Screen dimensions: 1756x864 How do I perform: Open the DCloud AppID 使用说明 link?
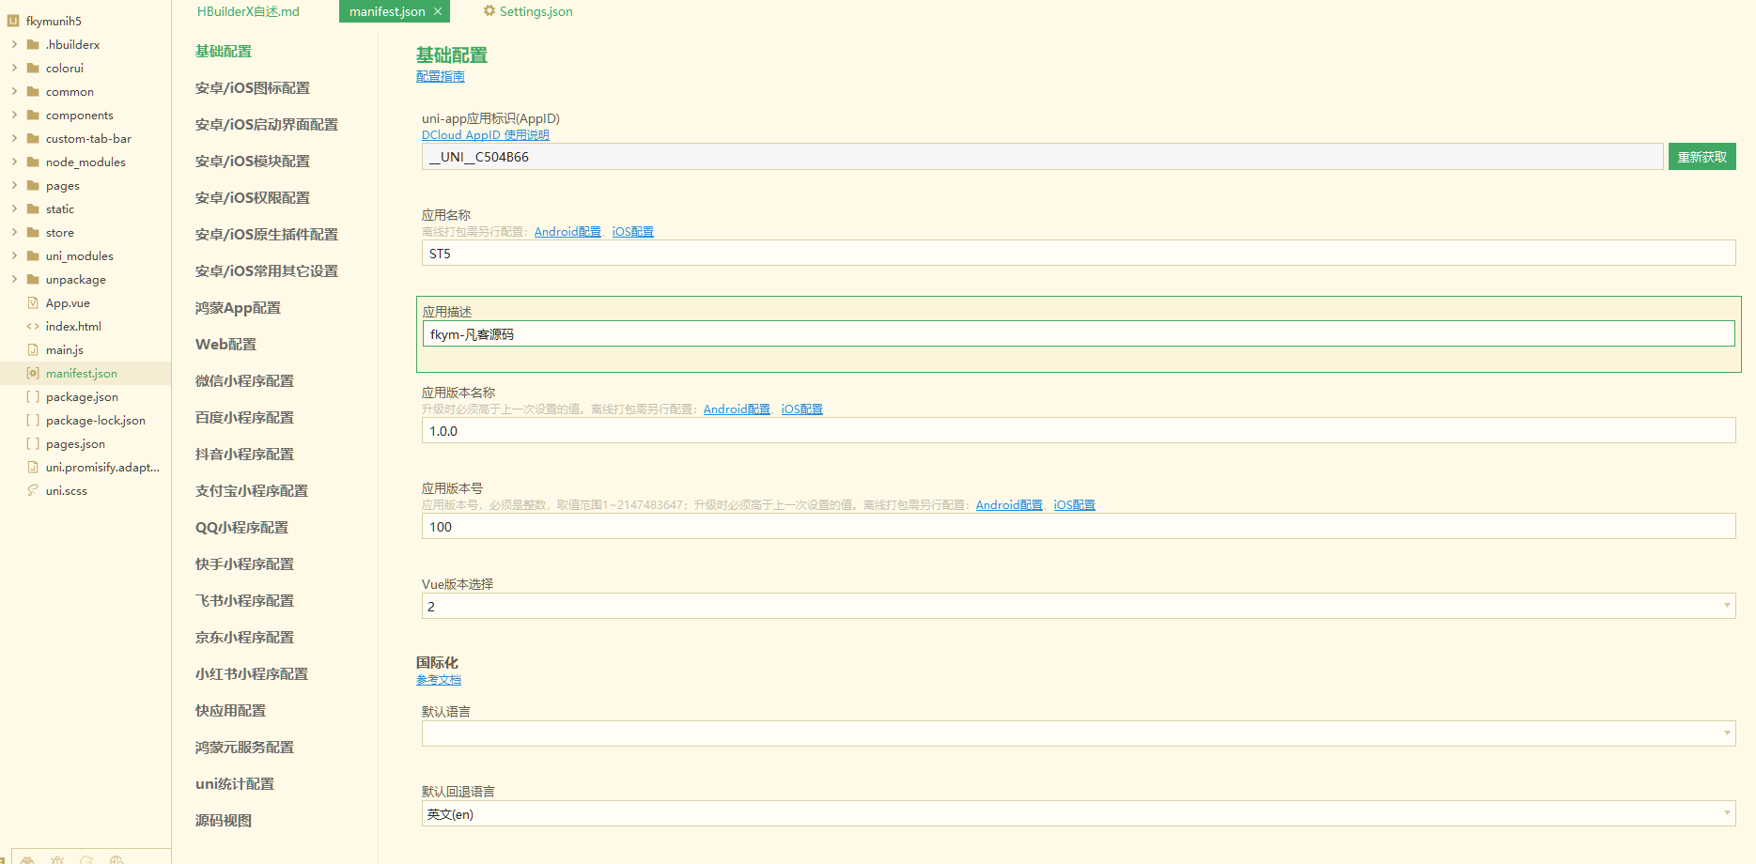[485, 134]
